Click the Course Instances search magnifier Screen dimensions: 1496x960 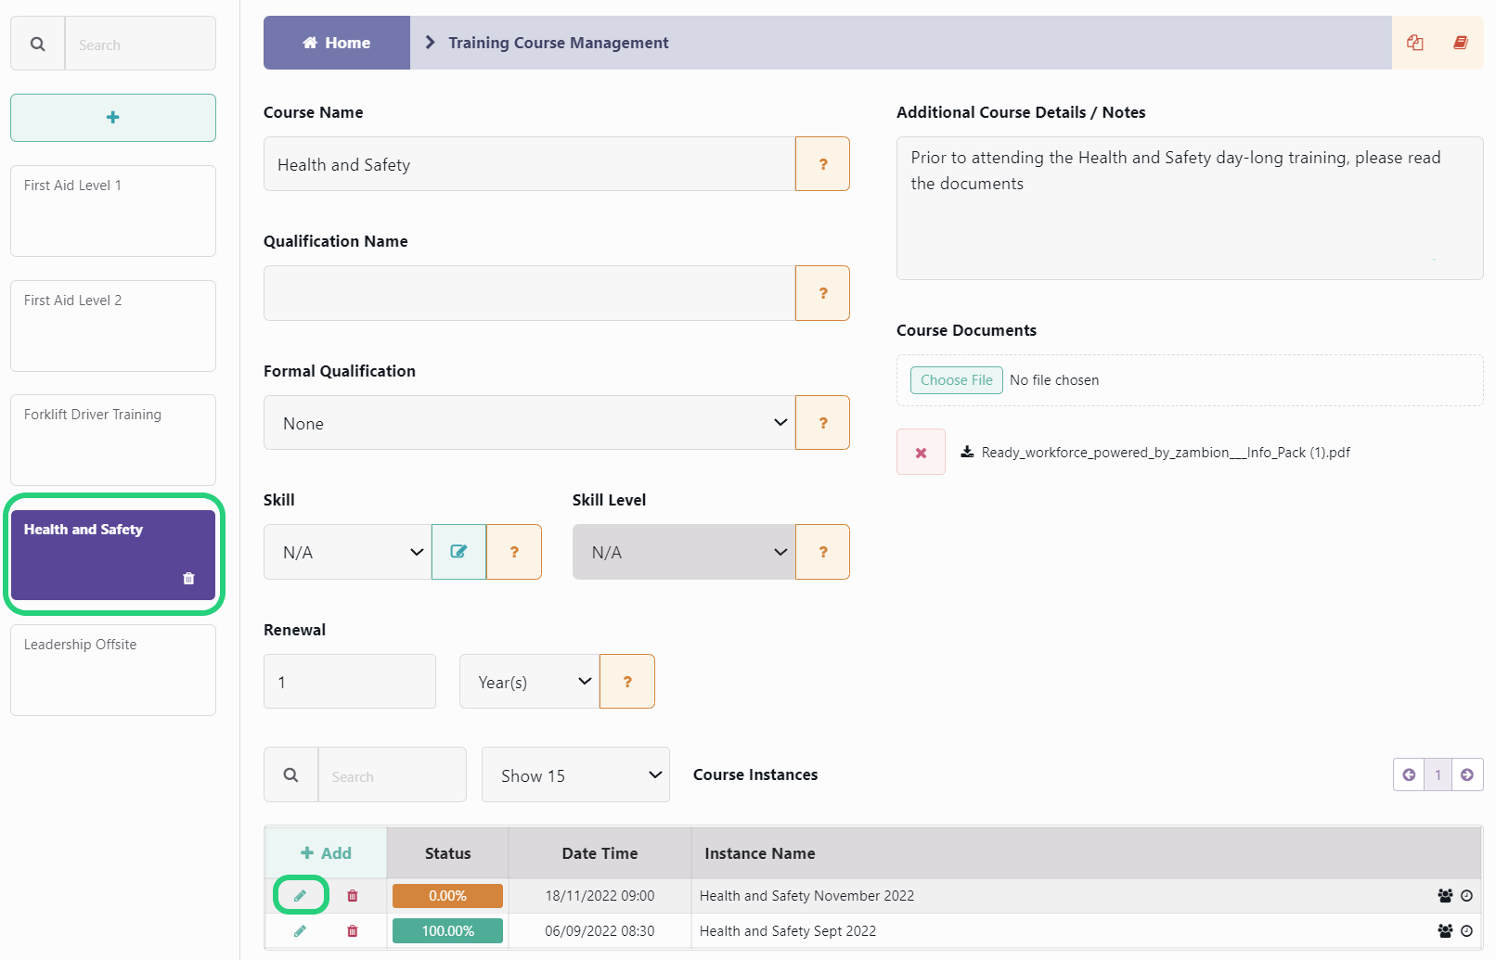[x=291, y=774]
